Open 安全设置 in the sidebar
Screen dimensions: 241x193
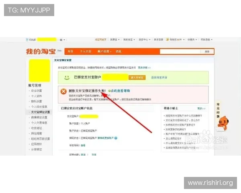click(37, 91)
